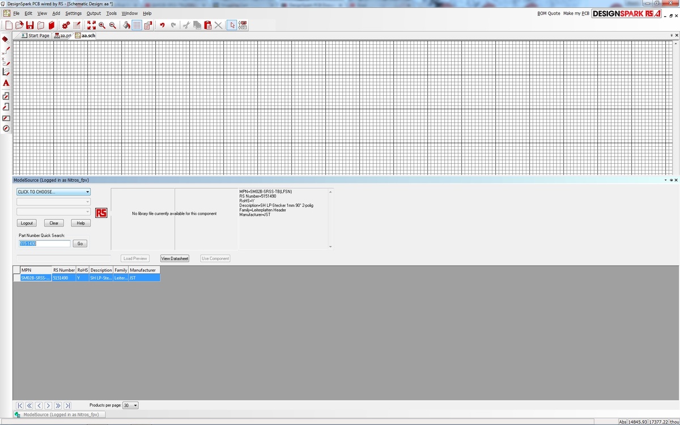The image size is (680, 425).
Task: Select the SM02B-SRSS result row
Action: tap(87, 278)
